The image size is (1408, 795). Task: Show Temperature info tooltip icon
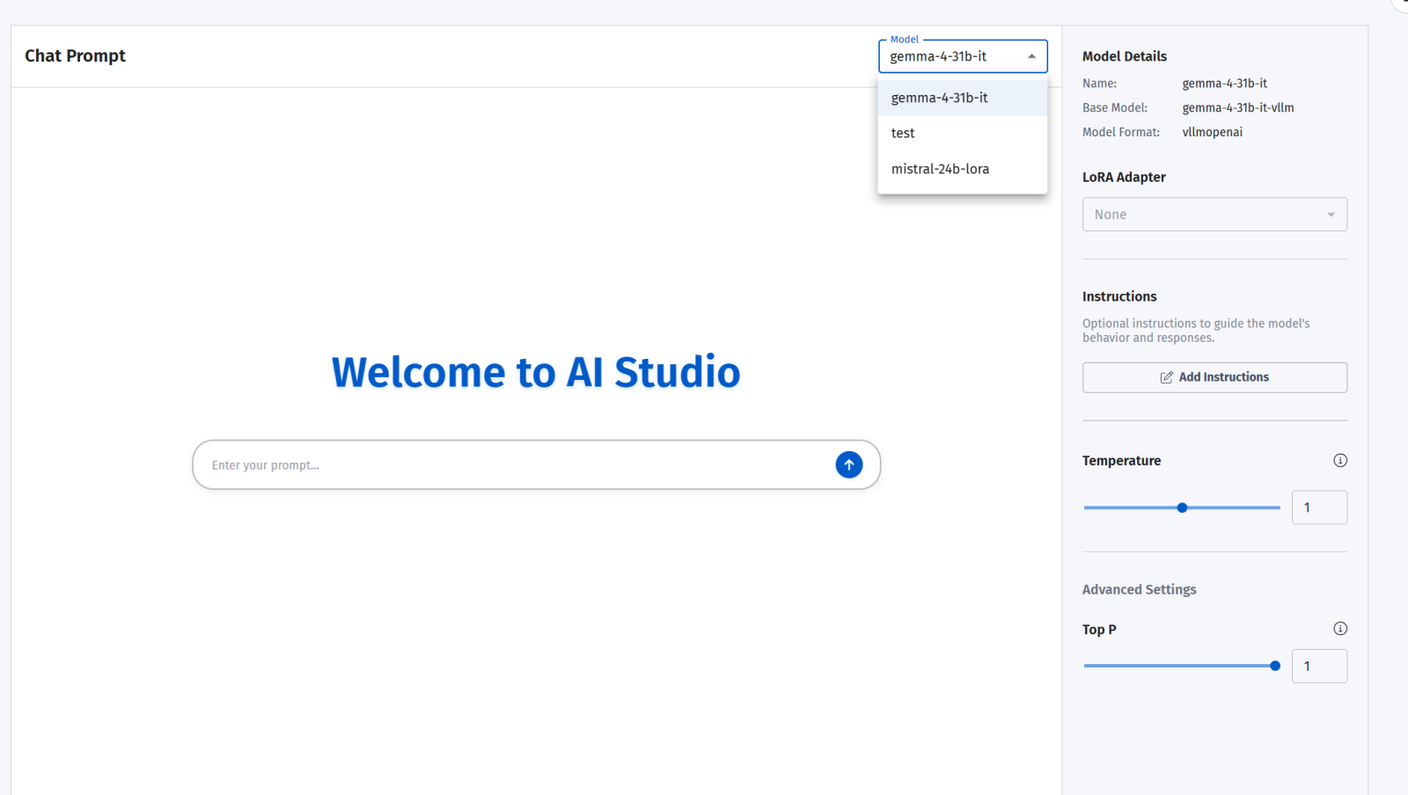1340,461
